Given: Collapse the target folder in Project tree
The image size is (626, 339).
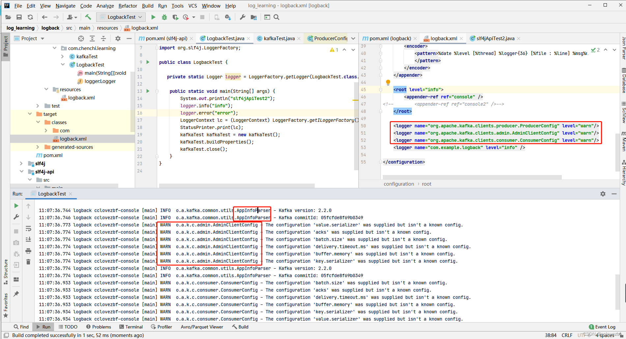Looking at the screenshot, I should click(x=30, y=114).
